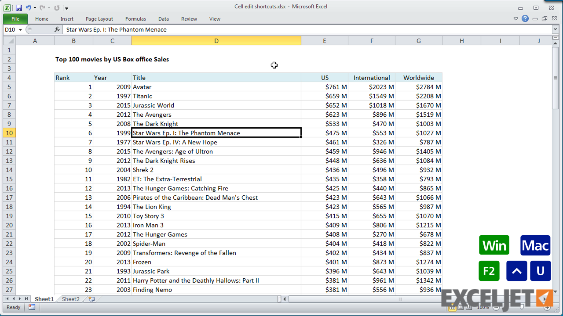Click the Redo arrow icon

coord(42,8)
